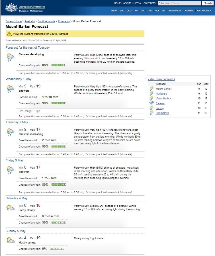Click the showers weather icon for Wednesday 1 May
The width and height of the screenshot is (215, 256).
click(11, 89)
